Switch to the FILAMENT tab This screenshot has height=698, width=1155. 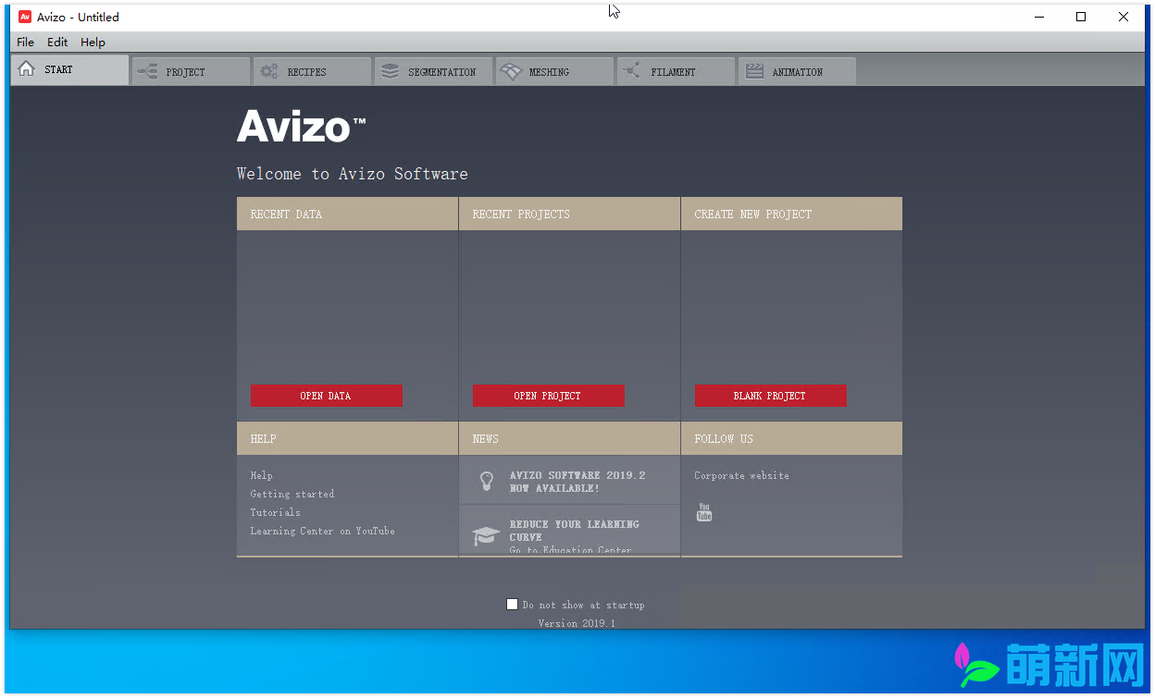(x=676, y=71)
